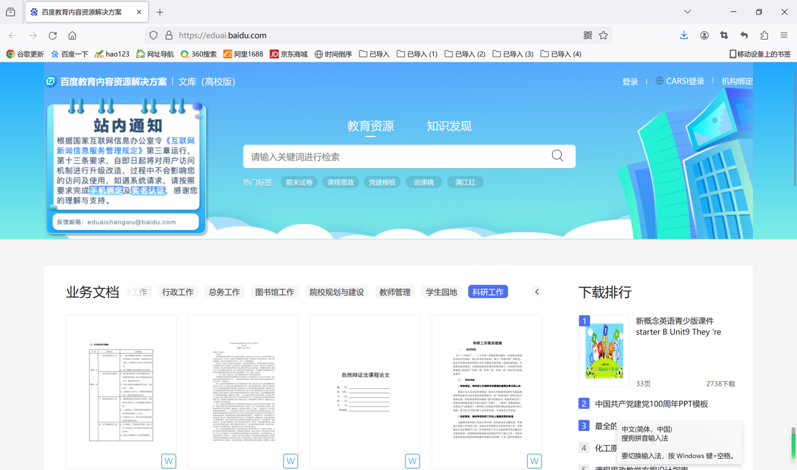
Task: Click the address bar URL eduai.baidu.com
Action: tap(223, 35)
